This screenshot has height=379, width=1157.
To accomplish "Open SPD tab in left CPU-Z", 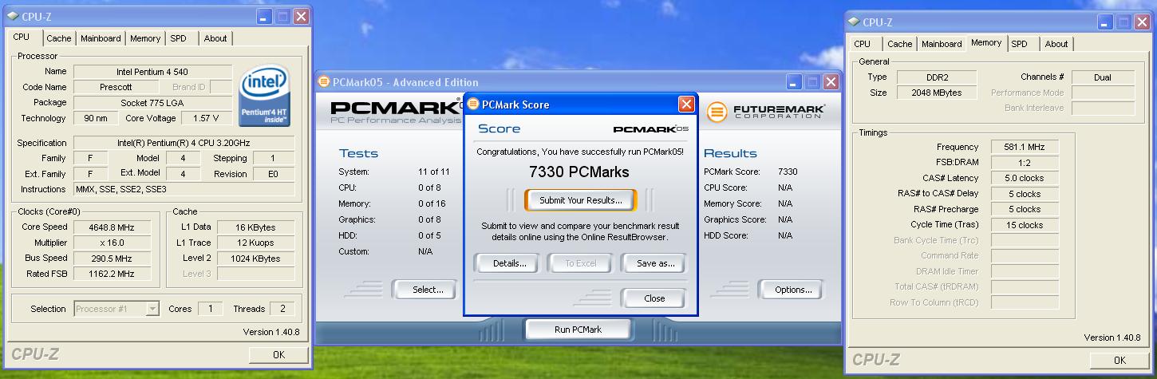I will pyautogui.click(x=179, y=38).
